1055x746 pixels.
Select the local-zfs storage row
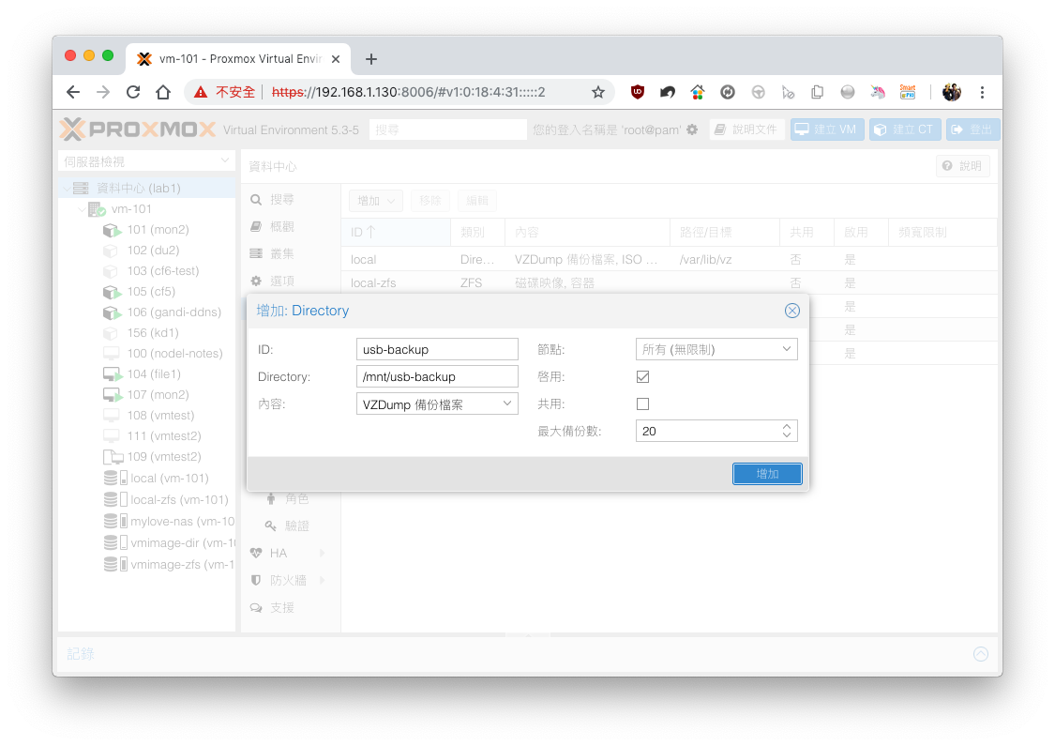click(x=669, y=282)
